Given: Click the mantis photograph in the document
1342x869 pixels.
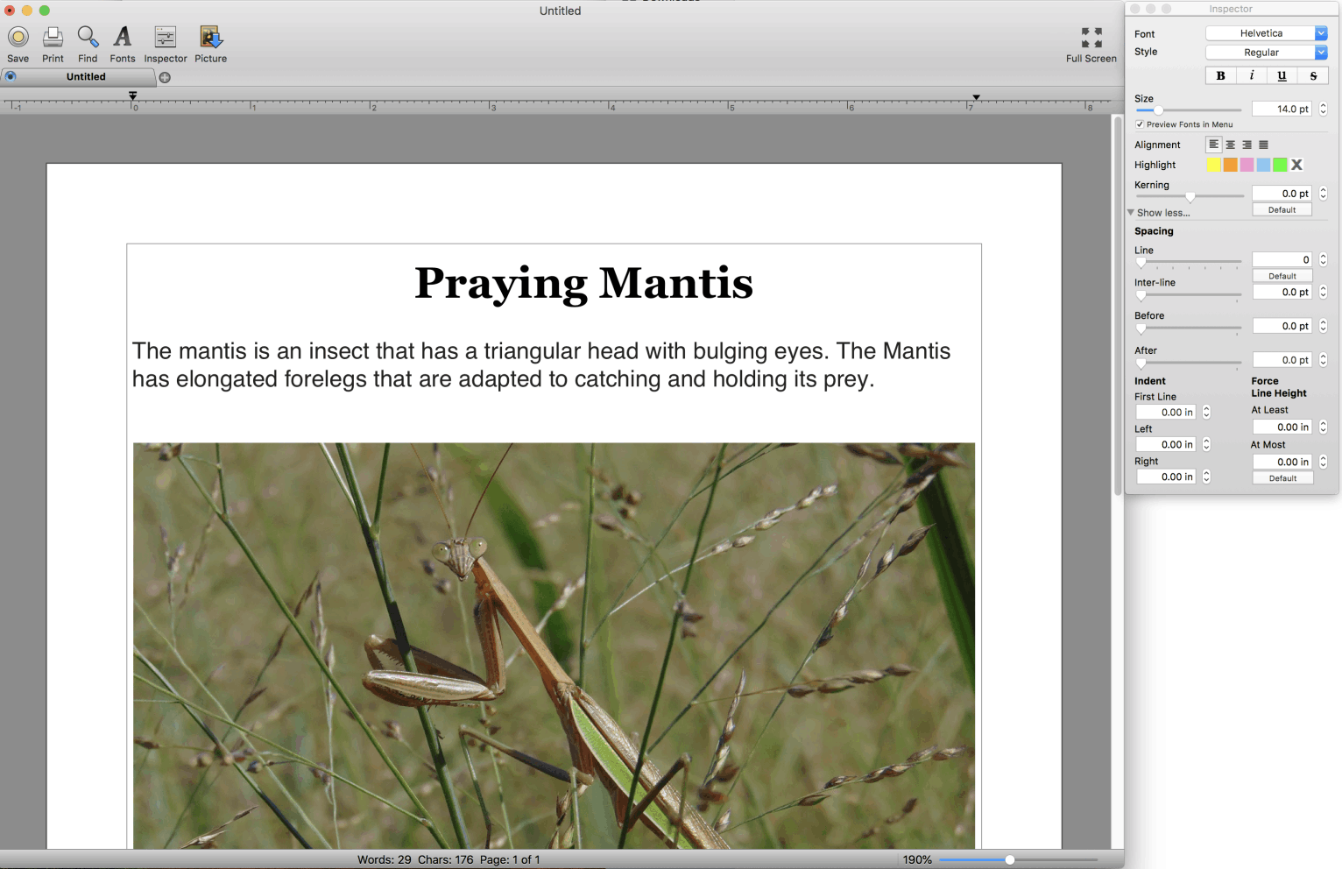Looking at the screenshot, I should [x=554, y=646].
